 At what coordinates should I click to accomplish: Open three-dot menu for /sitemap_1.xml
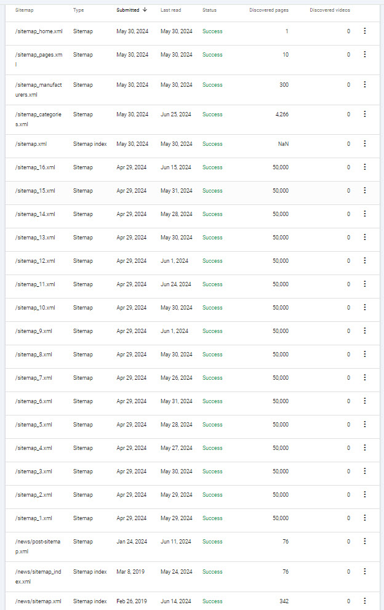(364, 518)
